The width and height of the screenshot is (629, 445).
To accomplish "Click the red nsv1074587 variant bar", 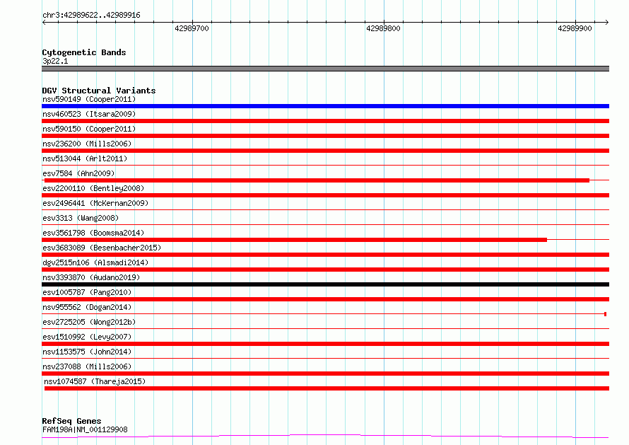I will click(x=327, y=388).
